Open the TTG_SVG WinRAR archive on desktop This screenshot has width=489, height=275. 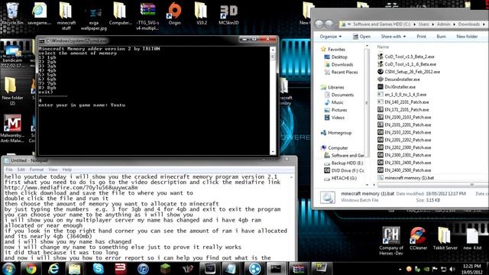click(147, 16)
